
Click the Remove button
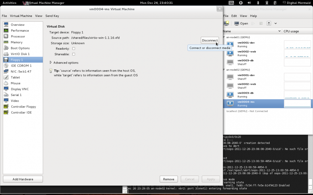169,179
